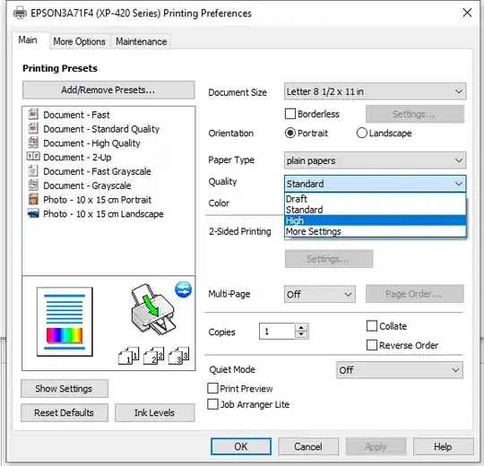Click the second collate pages icon
Screen dimensions: 484x466
coord(154,356)
